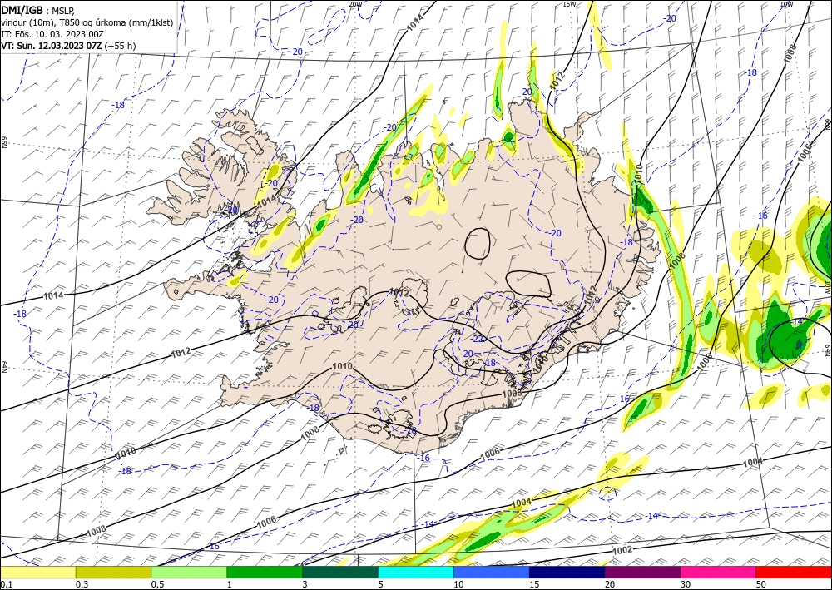Select the purple 20–30 legend color swatch
832x590 pixels.
click(642, 572)
